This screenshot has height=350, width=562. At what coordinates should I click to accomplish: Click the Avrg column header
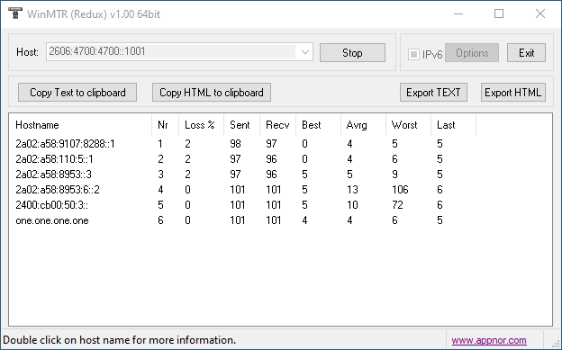[x=363, y=125]
